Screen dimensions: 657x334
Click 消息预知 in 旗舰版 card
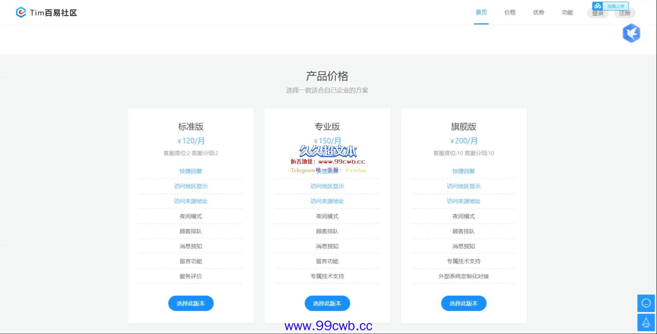[x=464, y=246]
